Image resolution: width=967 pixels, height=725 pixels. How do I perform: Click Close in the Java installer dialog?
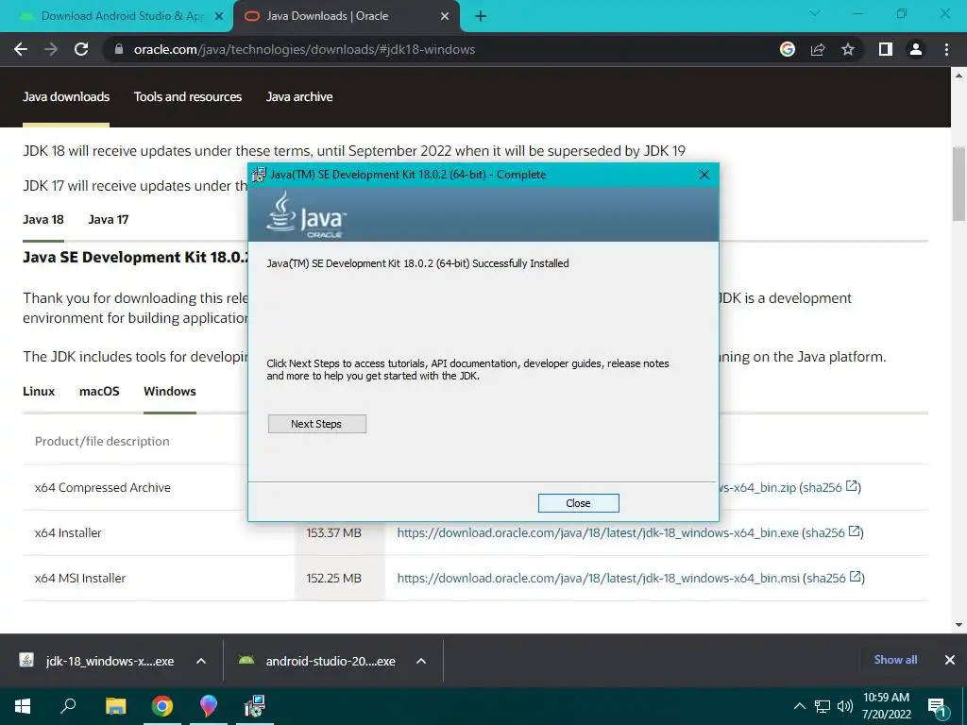[579, 503]
